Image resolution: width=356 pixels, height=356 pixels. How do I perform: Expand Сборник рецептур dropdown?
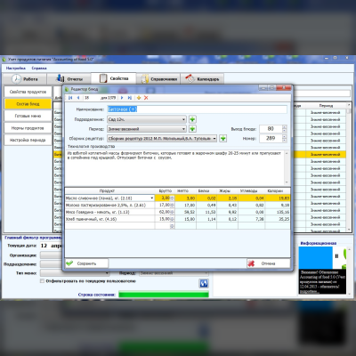pos(162,139)
